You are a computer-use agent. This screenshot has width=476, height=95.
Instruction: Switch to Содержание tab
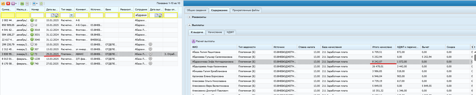219,10
